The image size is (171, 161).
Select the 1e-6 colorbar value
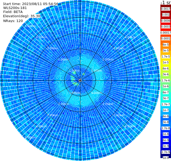coord(166,86)
